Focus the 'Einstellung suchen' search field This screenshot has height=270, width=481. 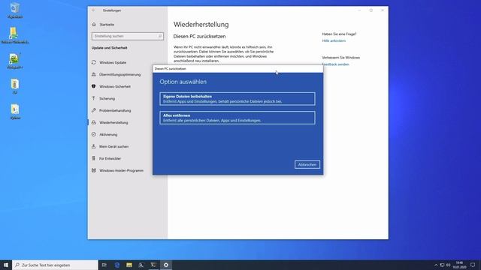coord(127,36)
